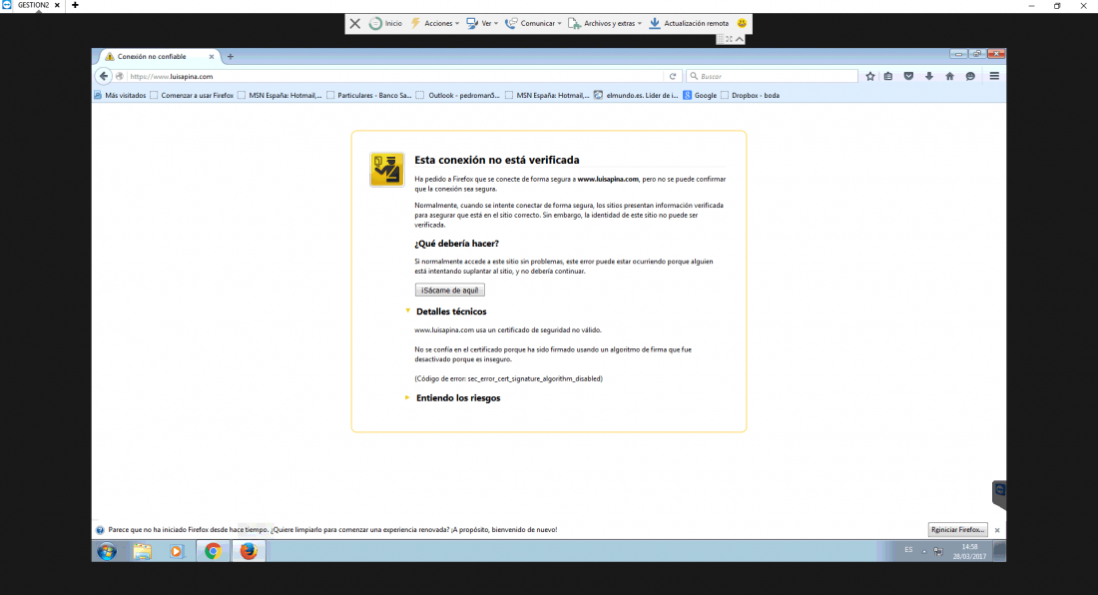
Task: Open the Firefox chat bubble icon
Action: 970,76
